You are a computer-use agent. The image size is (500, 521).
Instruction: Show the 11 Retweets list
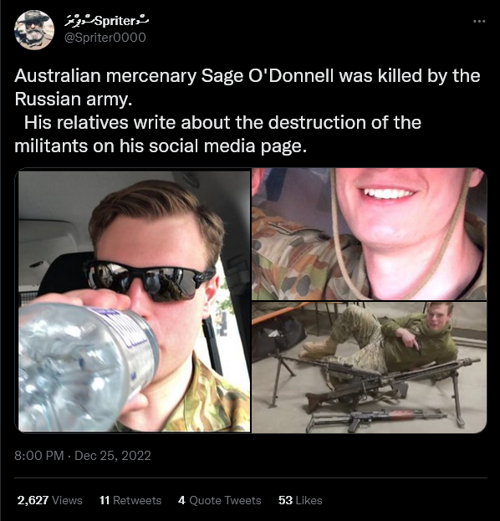[130, 500]
